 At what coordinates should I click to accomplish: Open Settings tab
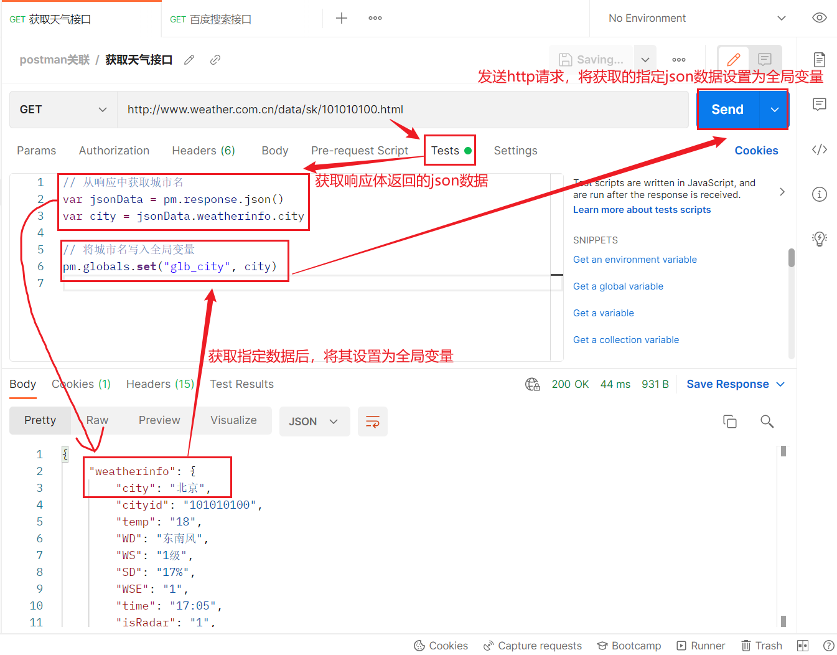515,151
